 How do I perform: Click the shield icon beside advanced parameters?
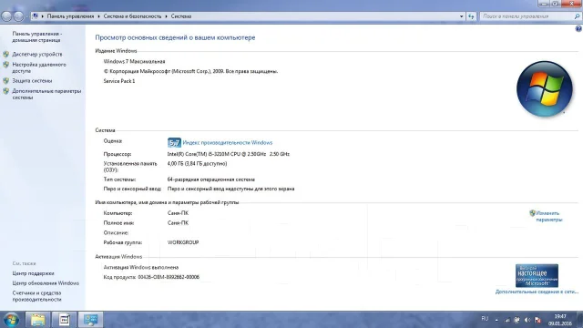(6, 91)
